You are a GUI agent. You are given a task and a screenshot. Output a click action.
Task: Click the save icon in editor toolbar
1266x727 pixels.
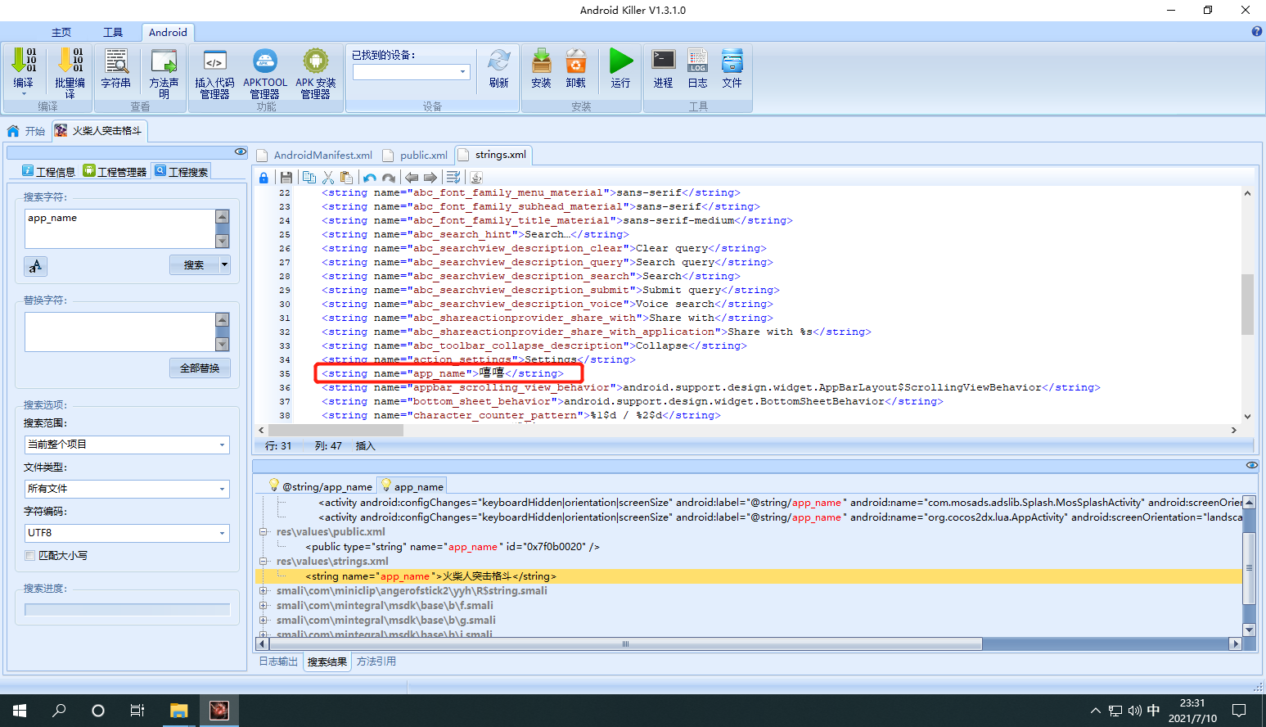[286, 178]
